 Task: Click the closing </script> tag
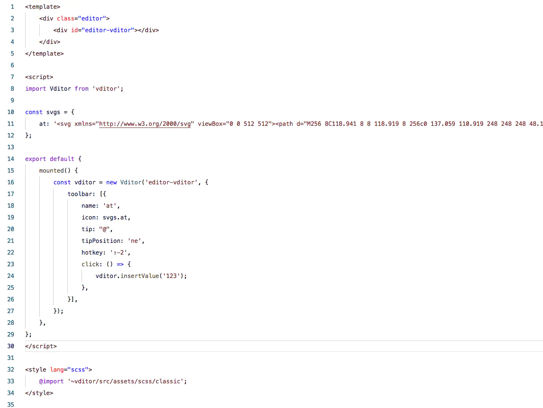click(x=41, y=346)
